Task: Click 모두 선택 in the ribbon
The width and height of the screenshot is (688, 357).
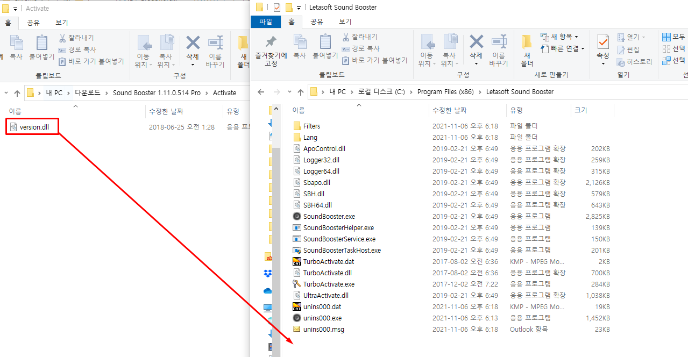Action: pyautogui.click(x=675, y=37)
